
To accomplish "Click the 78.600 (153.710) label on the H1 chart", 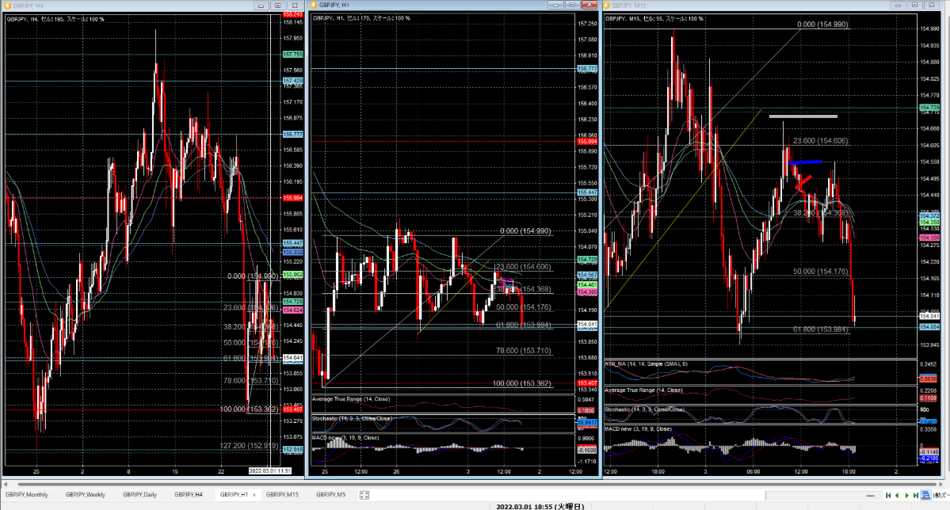I will tap(524, 351).
